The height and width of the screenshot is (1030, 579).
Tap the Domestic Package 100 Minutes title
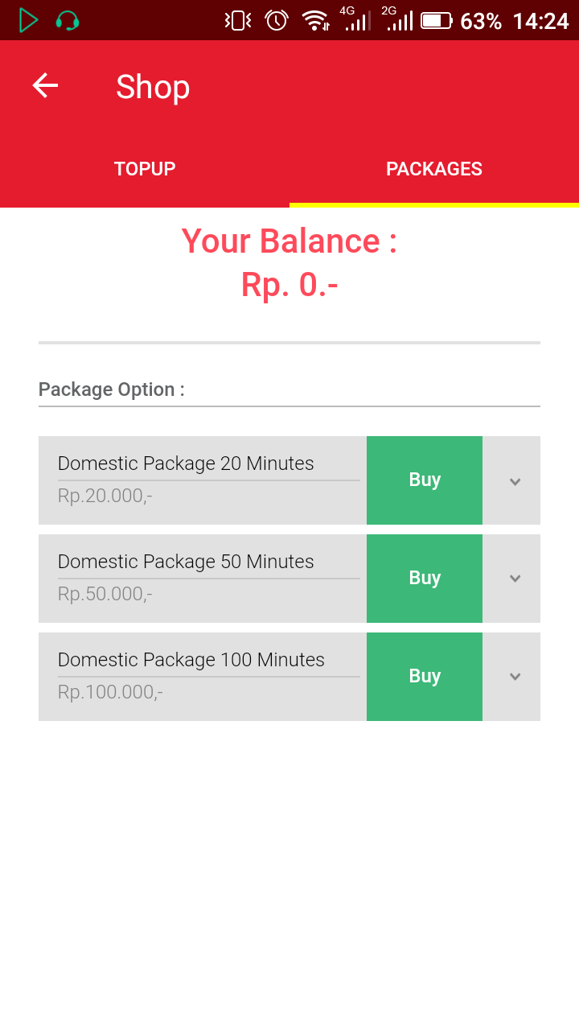tap(191, 660)
